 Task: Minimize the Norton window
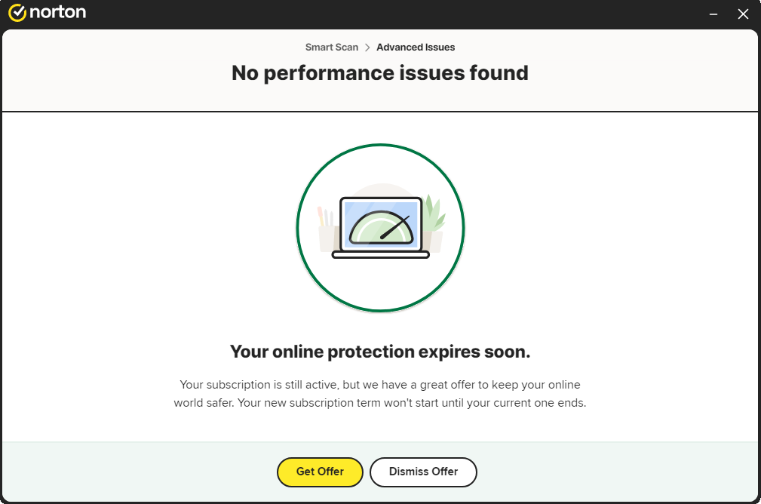pos(713,14)
